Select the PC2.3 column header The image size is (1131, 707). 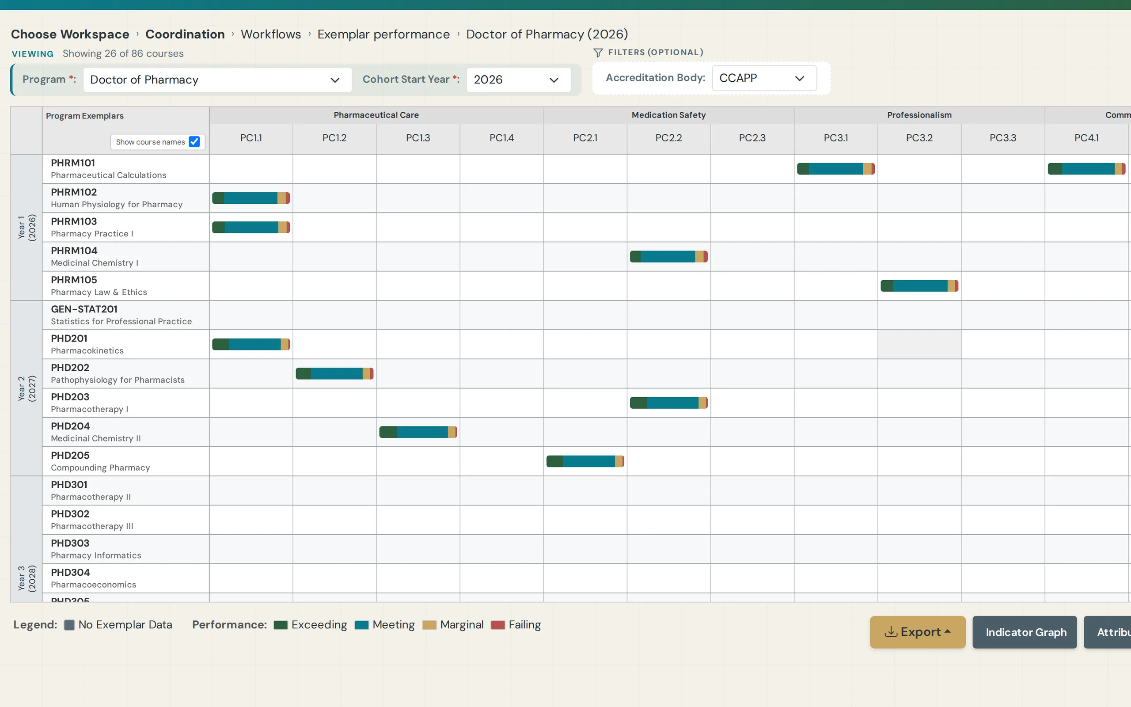pyautogui.click(x=752, y=138)
